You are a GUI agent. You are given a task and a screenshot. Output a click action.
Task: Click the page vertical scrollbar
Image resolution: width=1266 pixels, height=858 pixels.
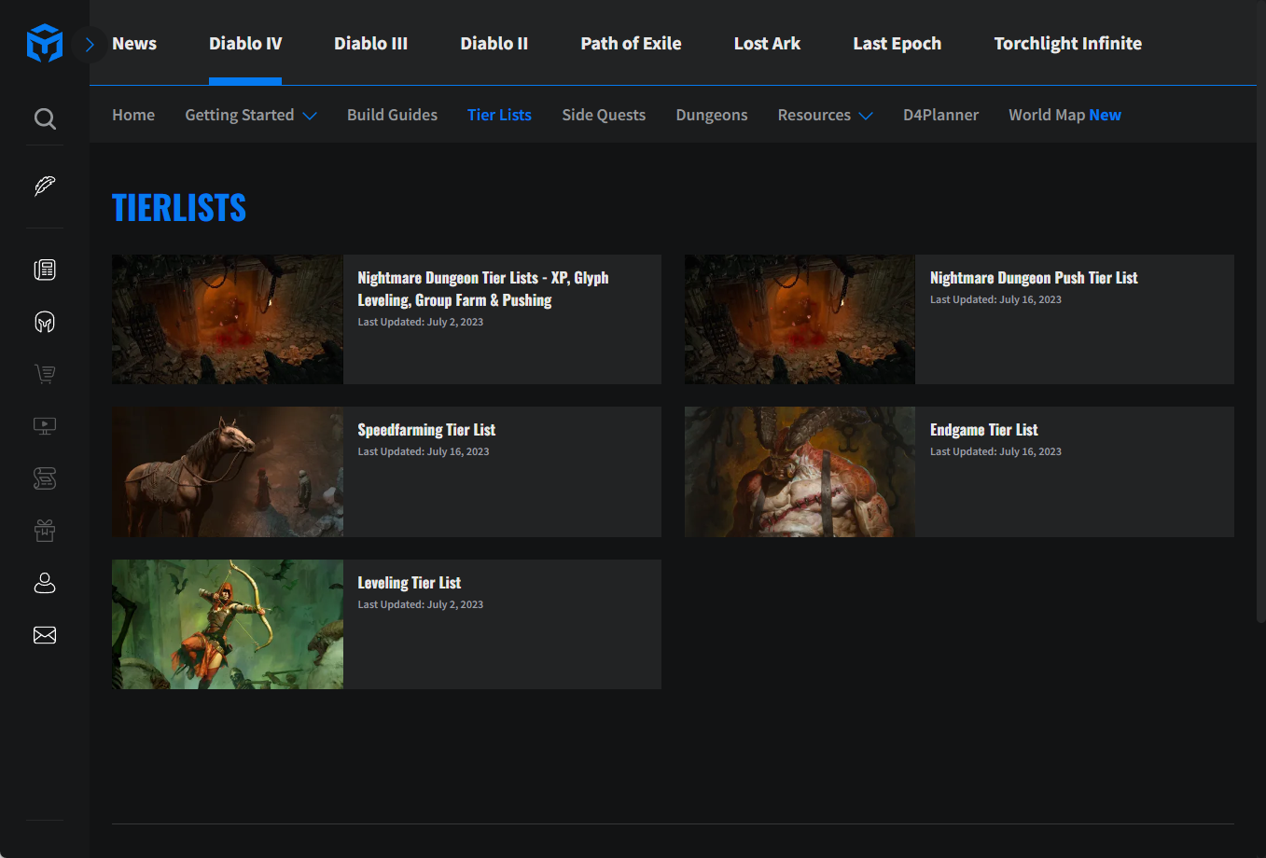tap(1261, 312)
